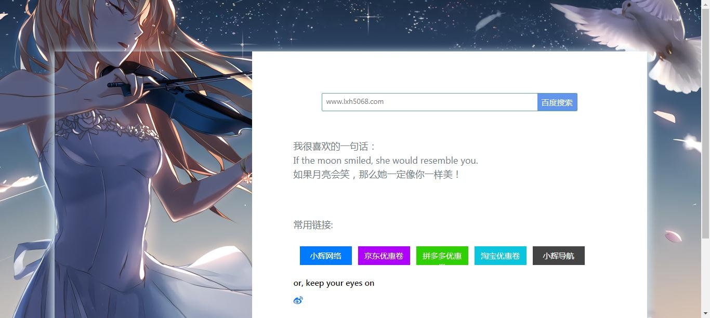
Task: Click the 如果月亮会笑 translated line
Action: point(377,175)
